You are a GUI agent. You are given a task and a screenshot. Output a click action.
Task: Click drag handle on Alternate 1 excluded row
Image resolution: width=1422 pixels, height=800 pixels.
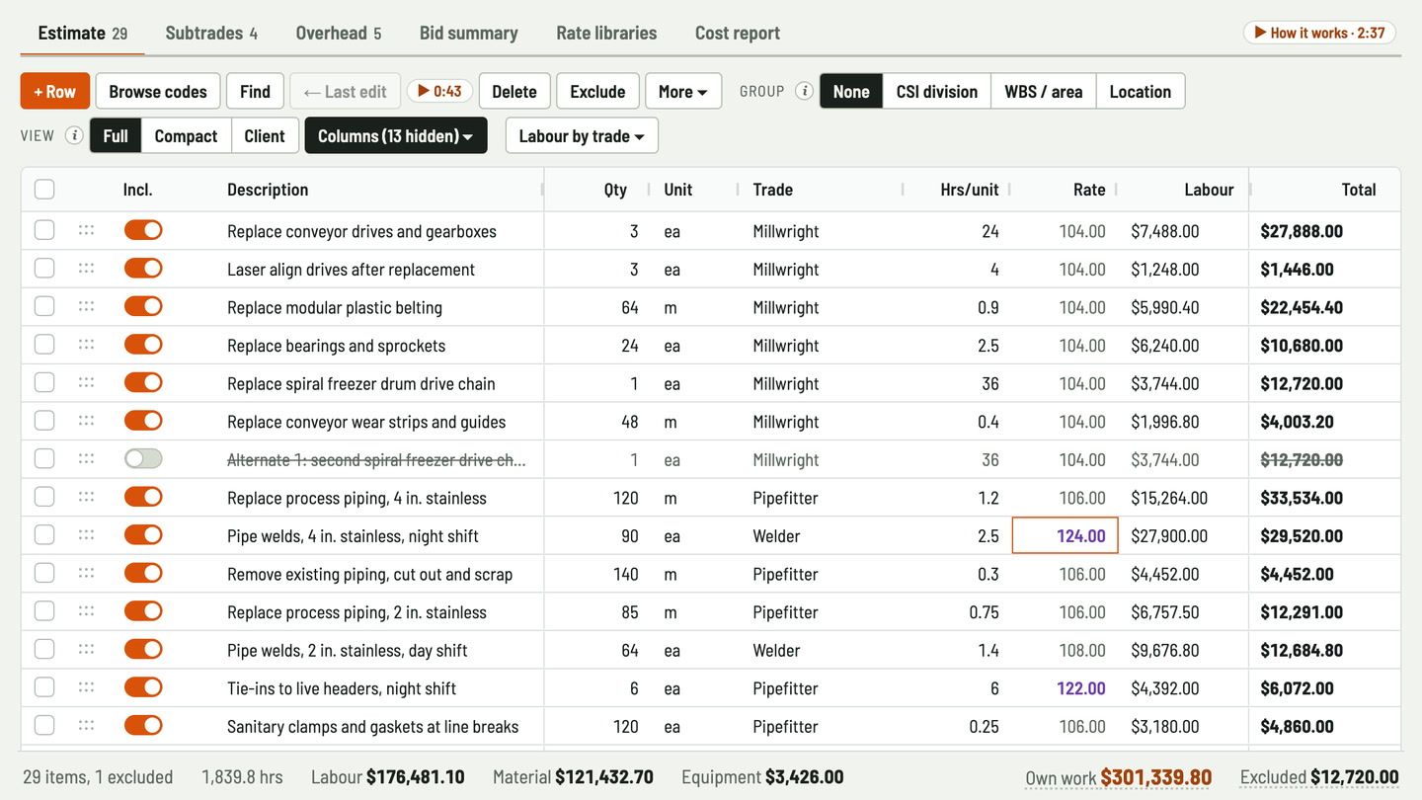(x=86, y=459)
